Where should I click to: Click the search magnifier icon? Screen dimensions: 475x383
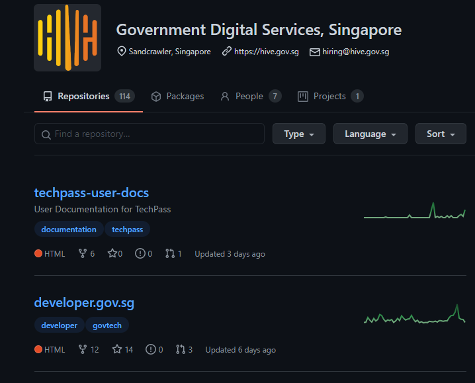click(46, 134)
